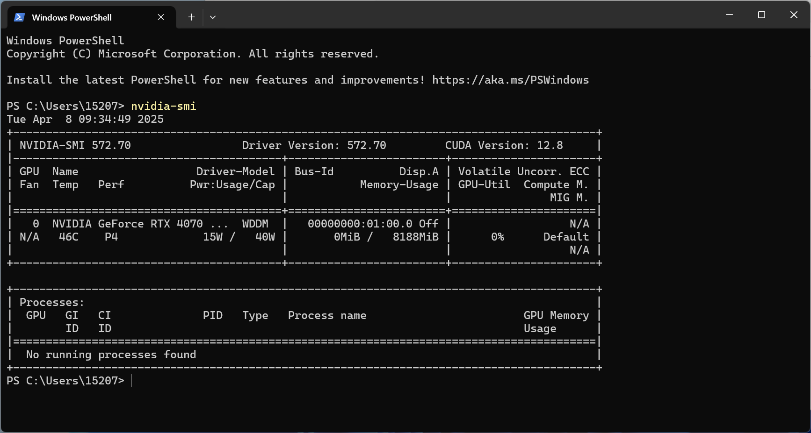811x433 pixels.
Task: Click the GPU-Util column header
Action: (485, 185)
